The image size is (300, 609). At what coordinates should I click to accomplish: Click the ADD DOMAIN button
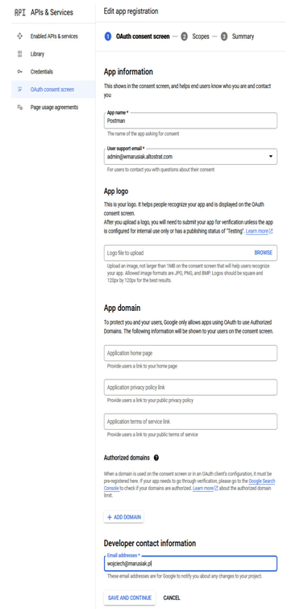point(124,518)
